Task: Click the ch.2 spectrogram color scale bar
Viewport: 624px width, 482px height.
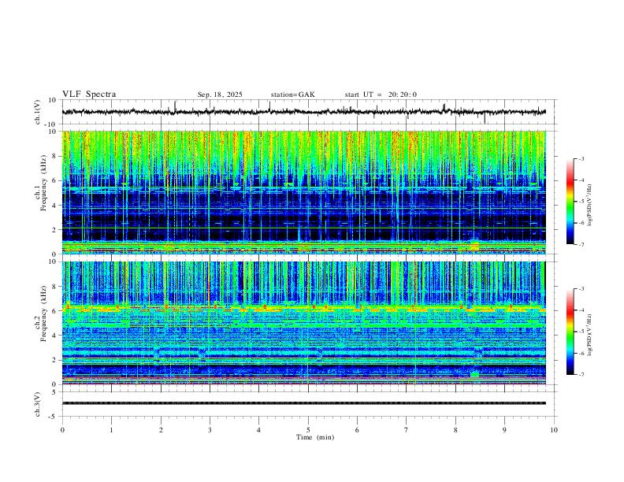Action: [570, 332]
